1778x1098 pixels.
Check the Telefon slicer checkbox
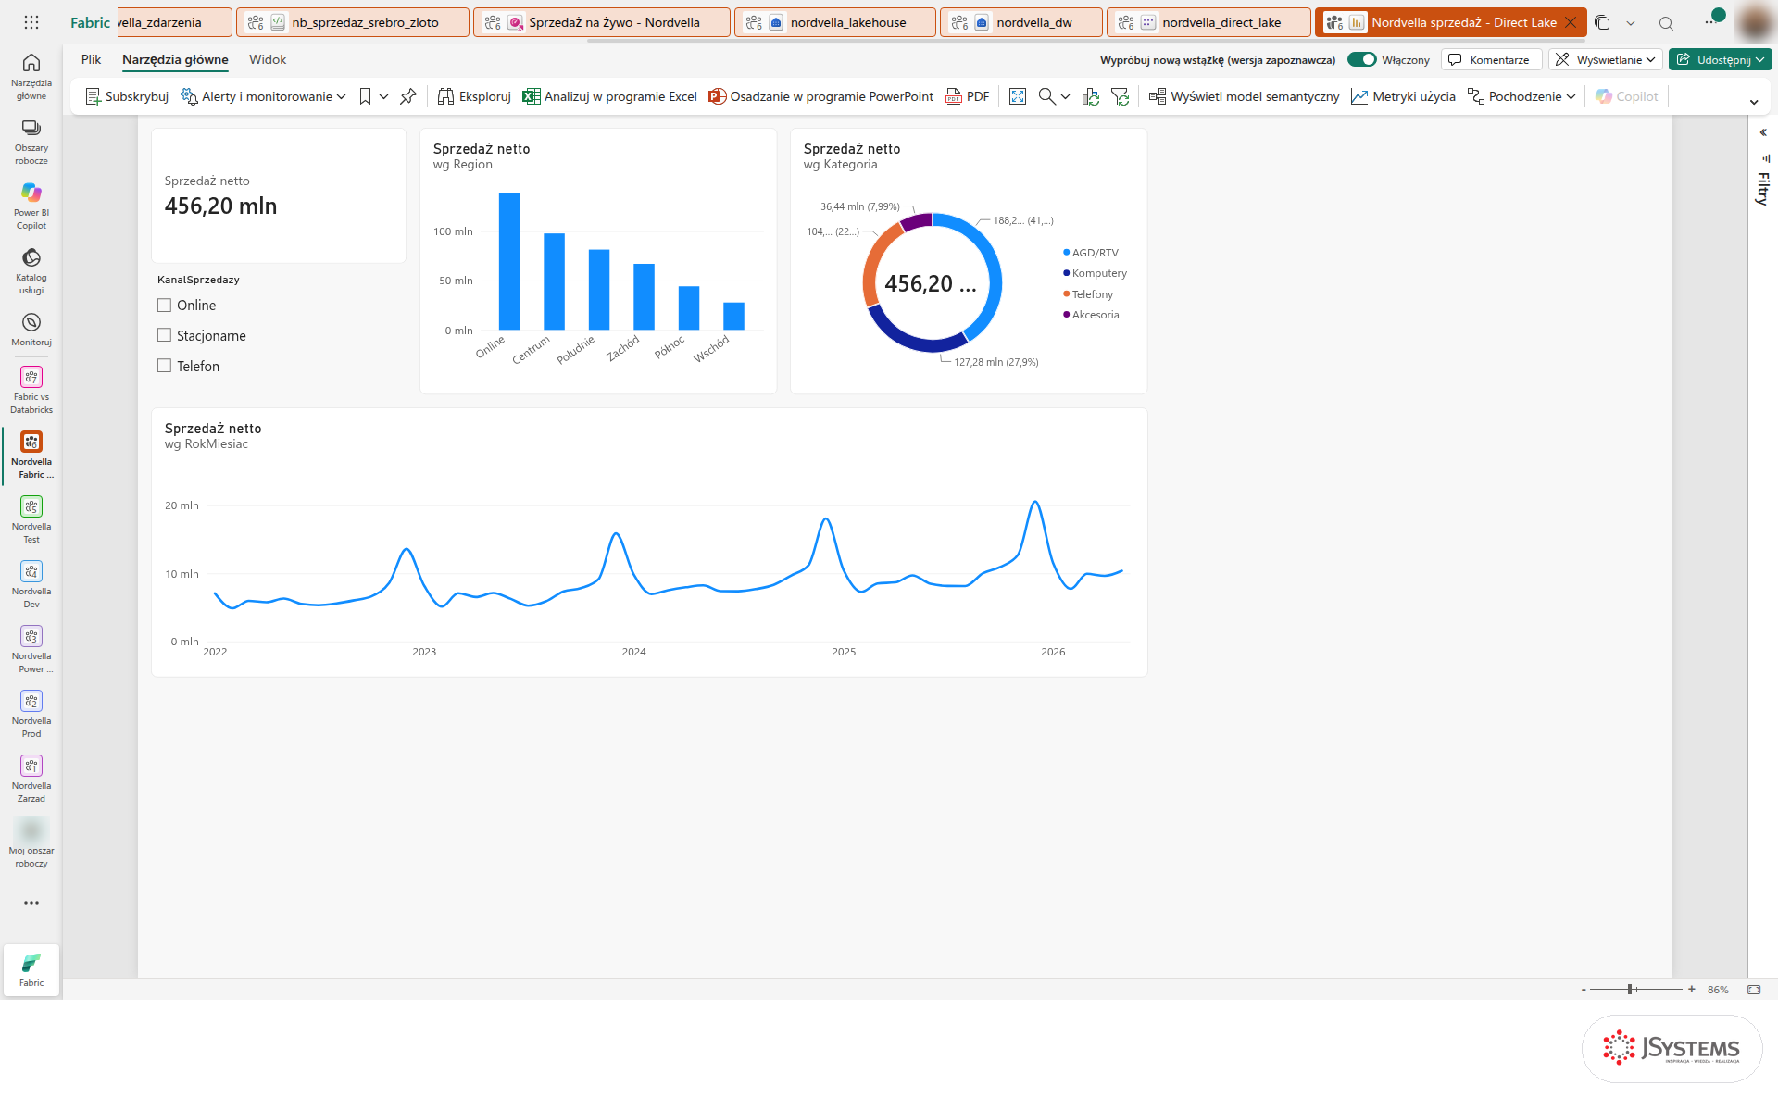pos(165,366)
